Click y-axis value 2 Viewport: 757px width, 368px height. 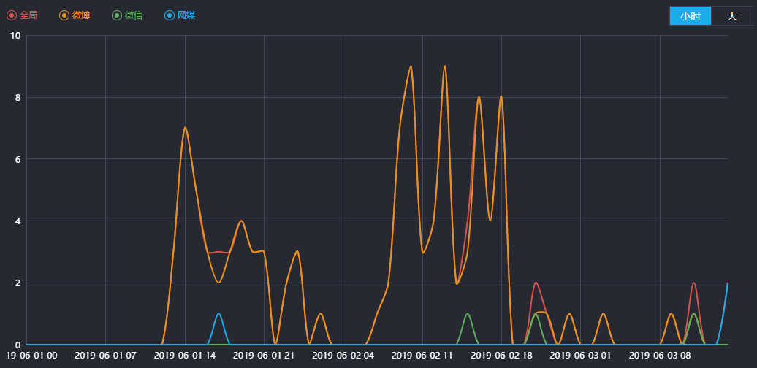click(18, 283)
